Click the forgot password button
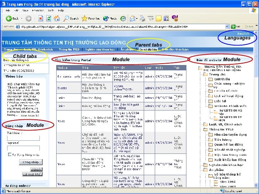 coord(32,174)
